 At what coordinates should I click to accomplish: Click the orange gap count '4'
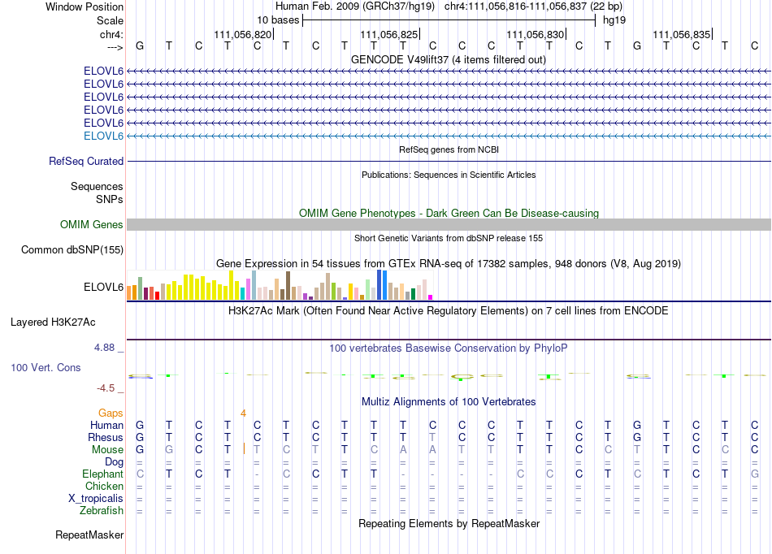pos(243,413)
